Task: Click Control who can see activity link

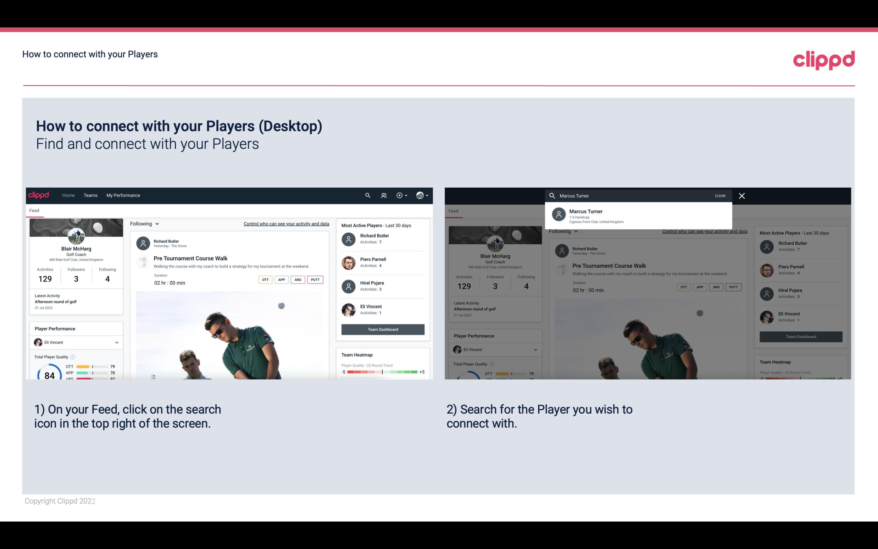Action: 286,223
